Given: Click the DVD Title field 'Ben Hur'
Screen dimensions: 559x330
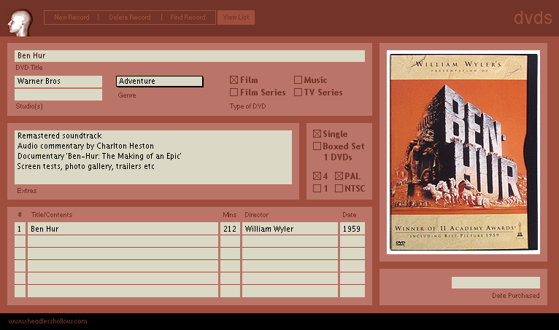Looking at the screenshot, I should point(190,56).
